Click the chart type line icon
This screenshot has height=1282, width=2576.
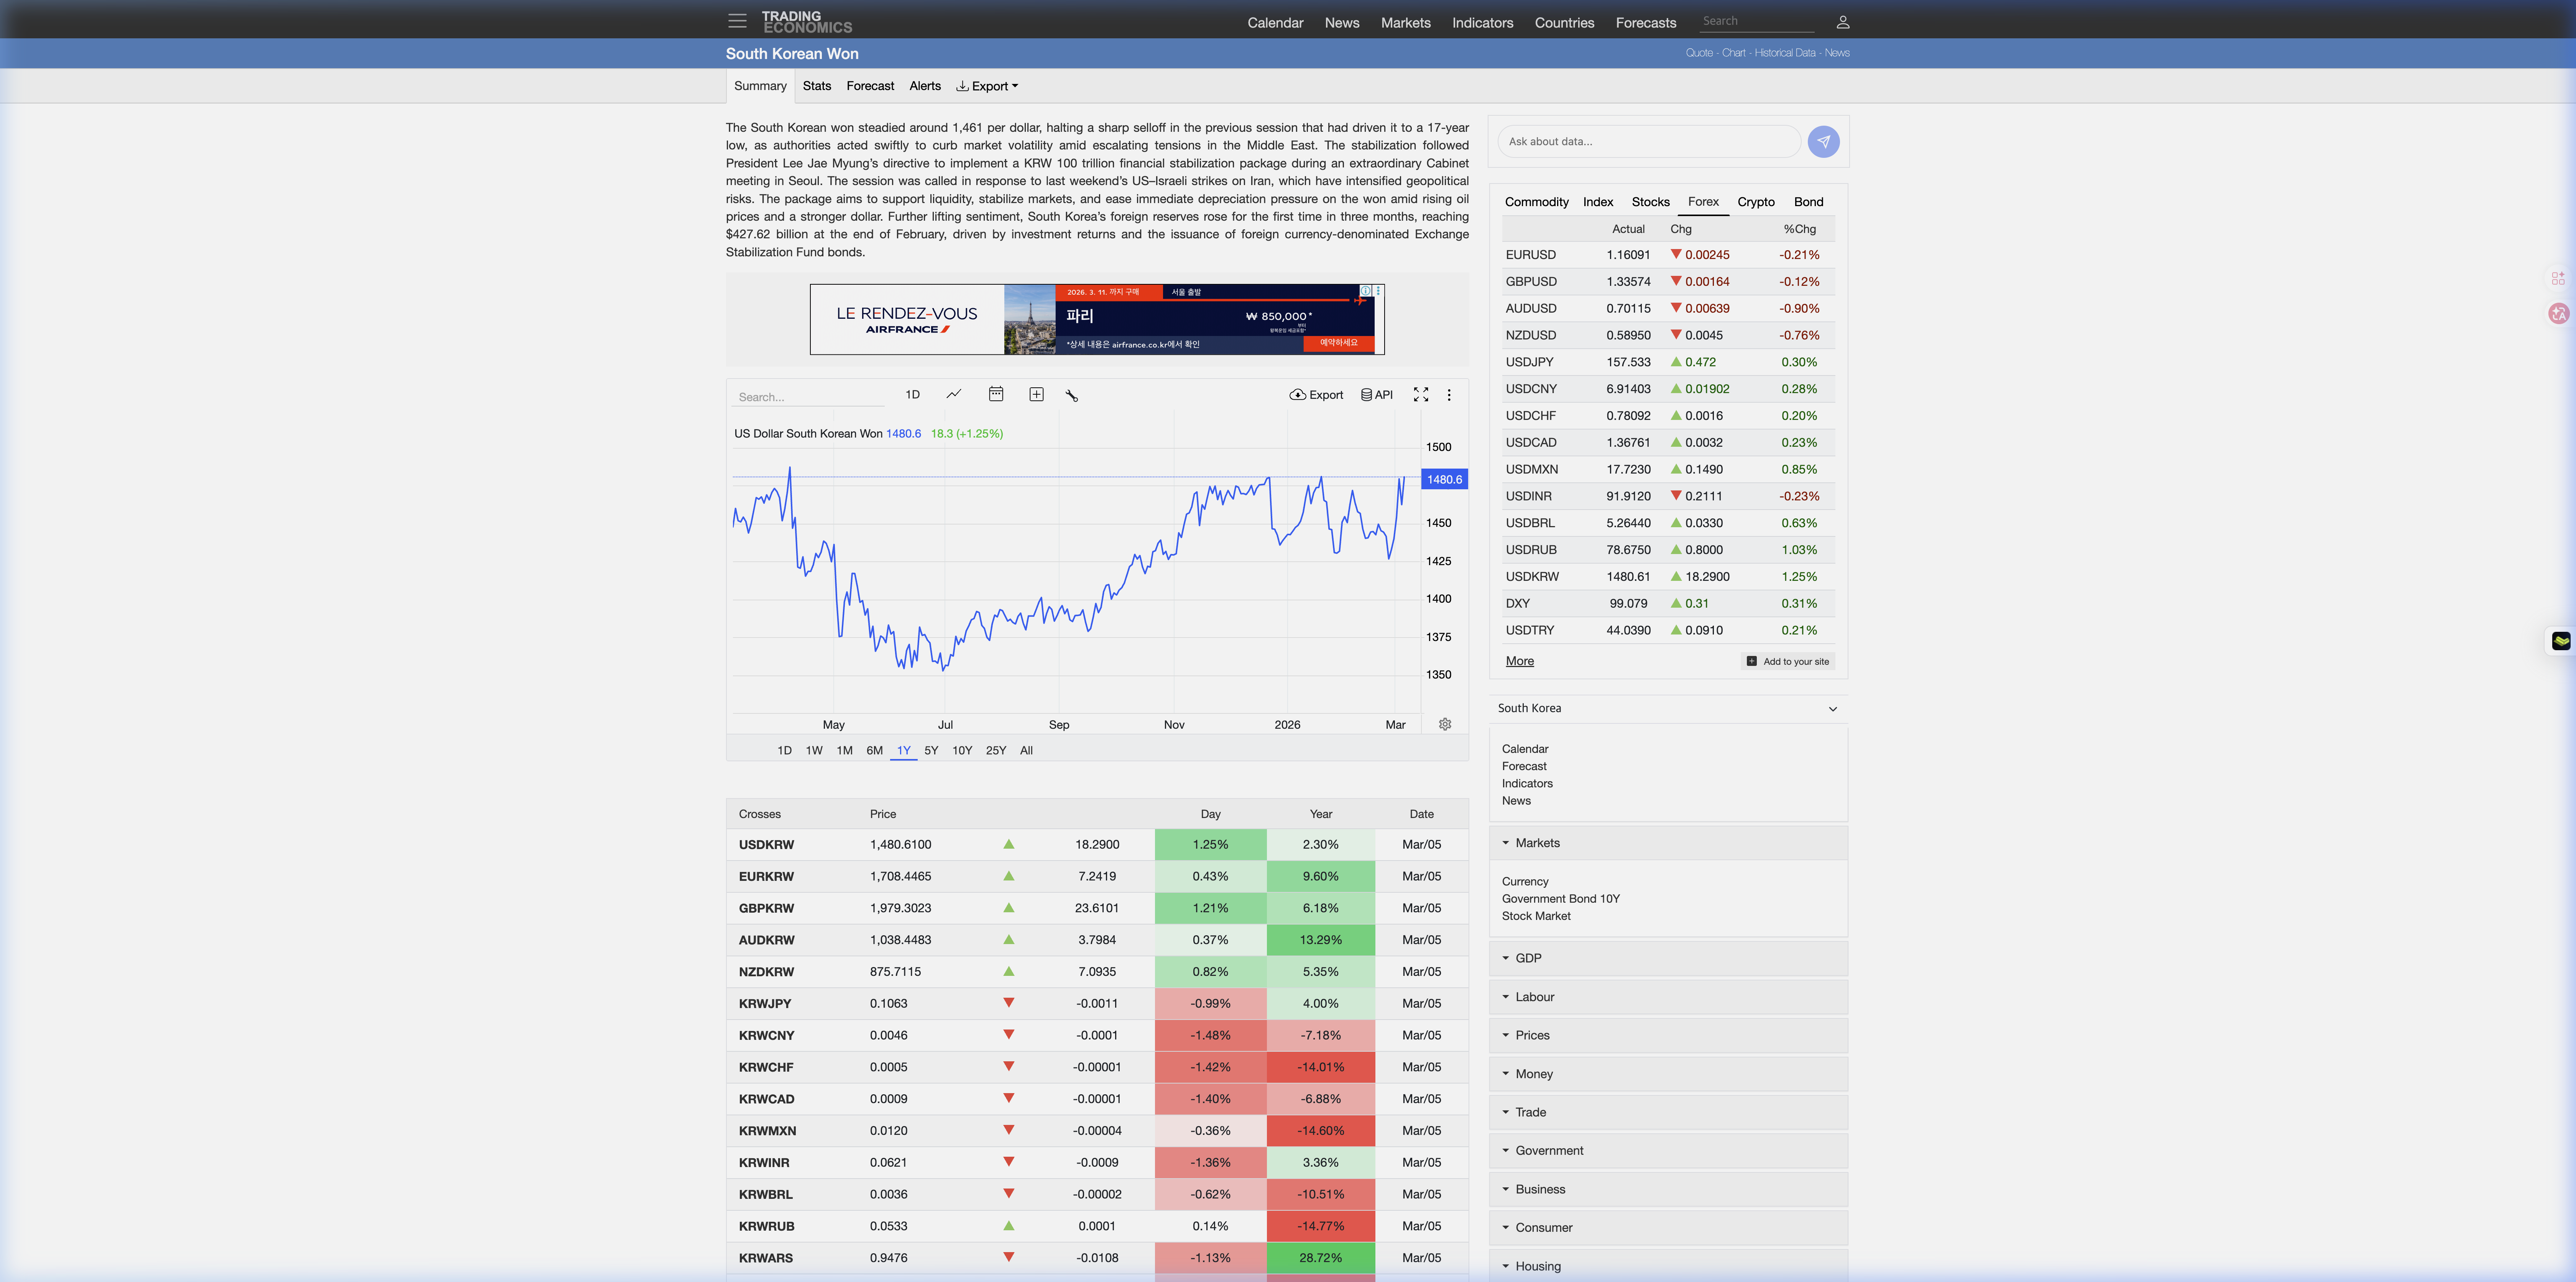954,395
